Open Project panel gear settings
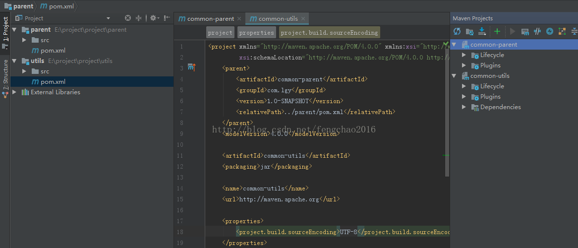Viewport: 578px width, 248px height. (x=153, y=18)
